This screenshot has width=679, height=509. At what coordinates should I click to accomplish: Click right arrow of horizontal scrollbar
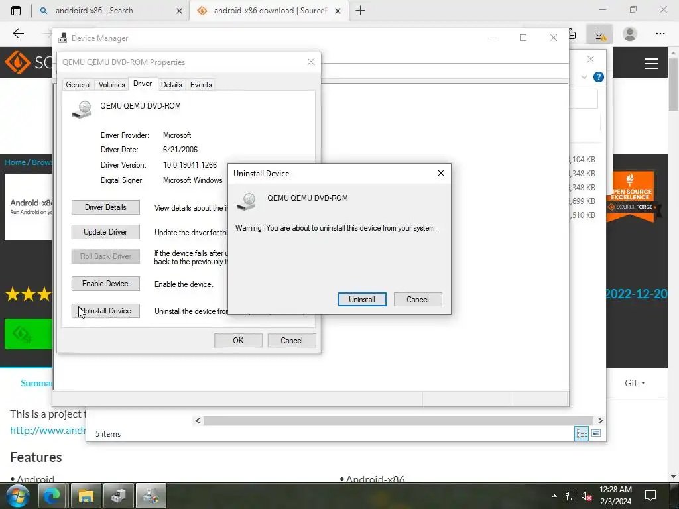tap(600, 420)
